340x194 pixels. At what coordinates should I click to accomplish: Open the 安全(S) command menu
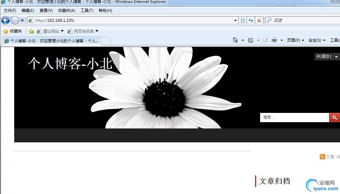tap(317, 40)
